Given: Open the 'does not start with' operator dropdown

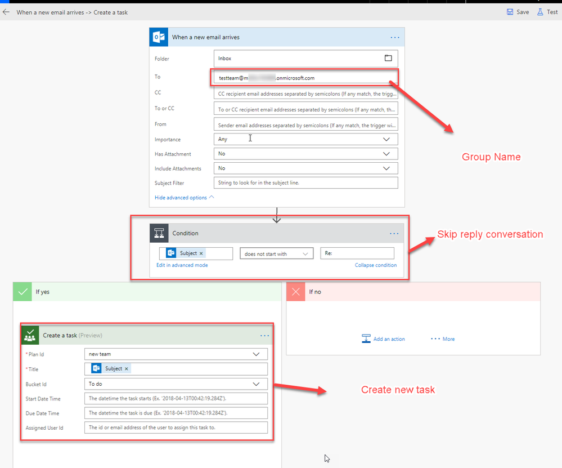Looking at the screenshot, I should (276, 254).
